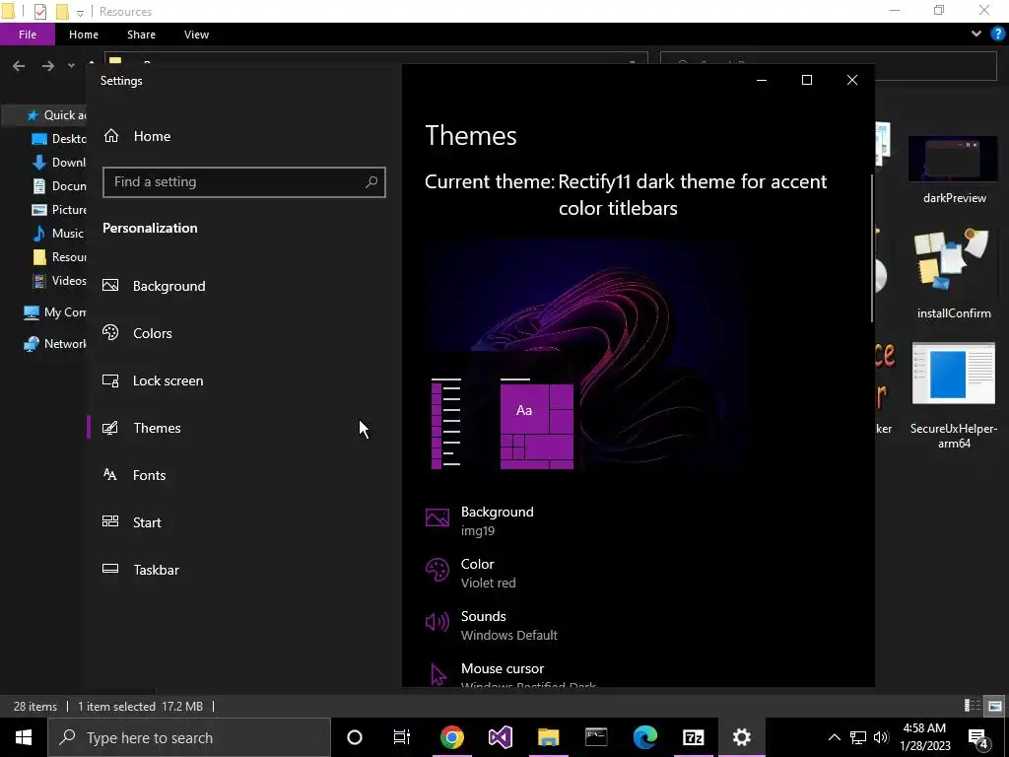This screenshot has height=757, width=1009.
Task: Open Home tab in Explorer ribbon
Action: pos(84,34)
